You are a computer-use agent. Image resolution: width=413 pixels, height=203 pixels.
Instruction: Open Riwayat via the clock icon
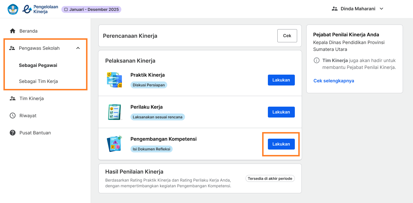tap(12, 116)
